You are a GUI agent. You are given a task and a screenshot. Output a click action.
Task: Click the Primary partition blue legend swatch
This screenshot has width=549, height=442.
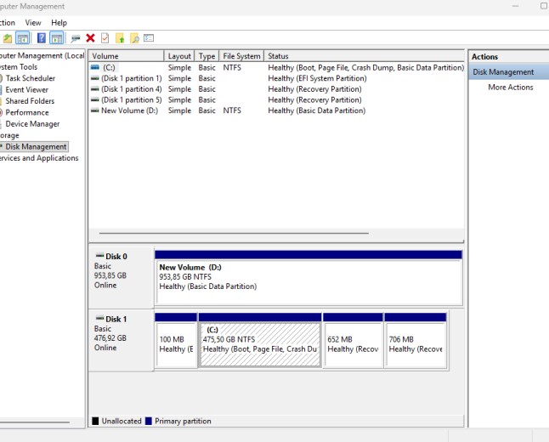point(149,421)
